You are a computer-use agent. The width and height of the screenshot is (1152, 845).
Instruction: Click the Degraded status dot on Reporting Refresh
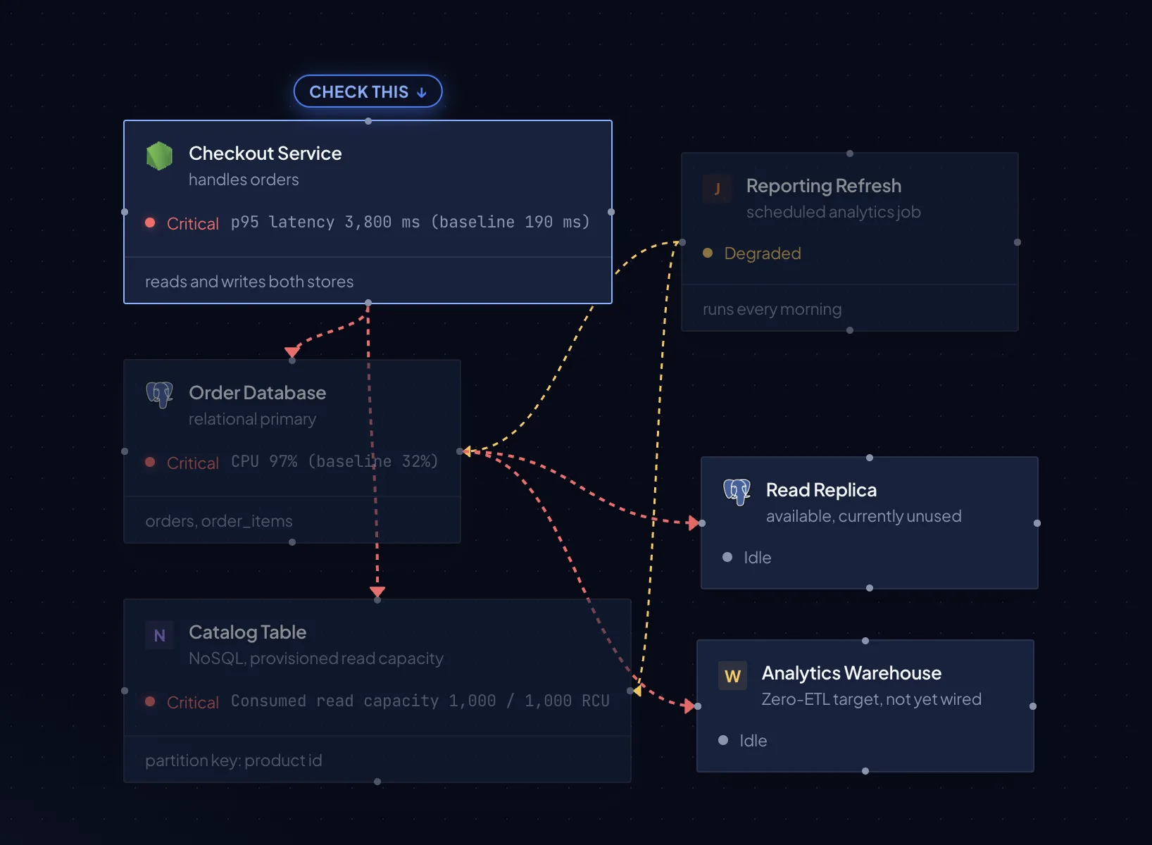[708, 253]
